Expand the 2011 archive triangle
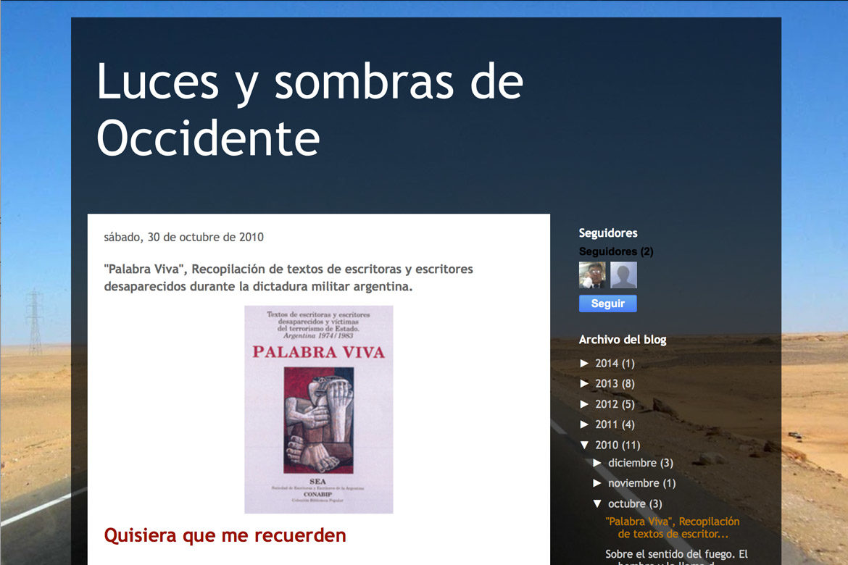 [585, 424]
